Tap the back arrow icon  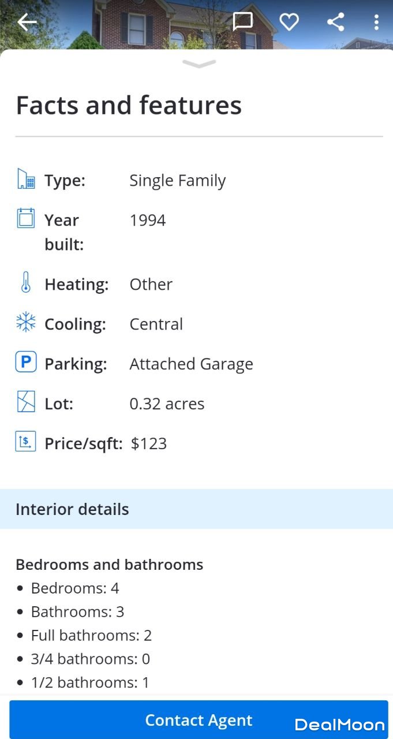(27, 23)
